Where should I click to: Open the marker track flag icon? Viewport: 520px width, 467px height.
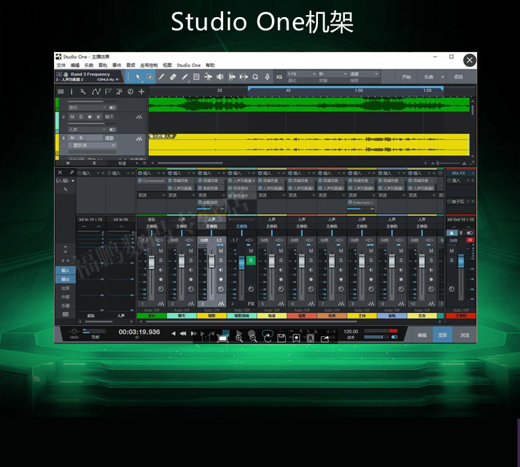[108, 91]
